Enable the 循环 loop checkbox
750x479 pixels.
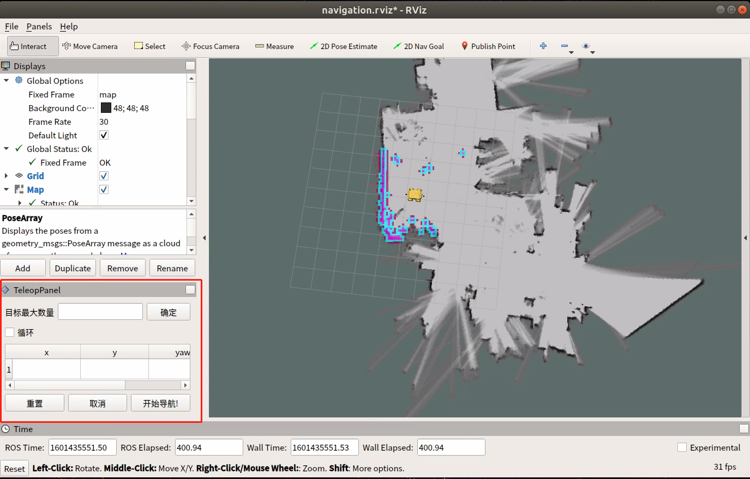tap(10, 332)
